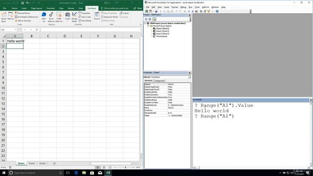Open Macro Security settings
313x176 pixels.
coord(23,21)
